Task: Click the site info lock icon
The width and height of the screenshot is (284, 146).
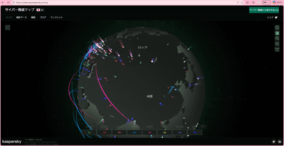Action: (x=13, y=2)
